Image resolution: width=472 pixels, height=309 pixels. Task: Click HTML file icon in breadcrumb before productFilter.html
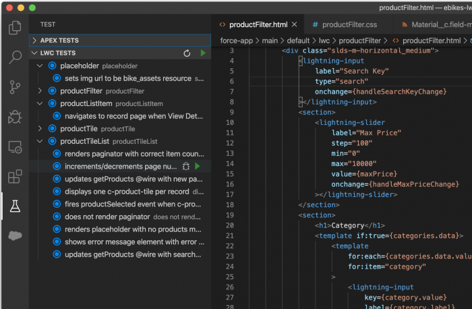396,40
